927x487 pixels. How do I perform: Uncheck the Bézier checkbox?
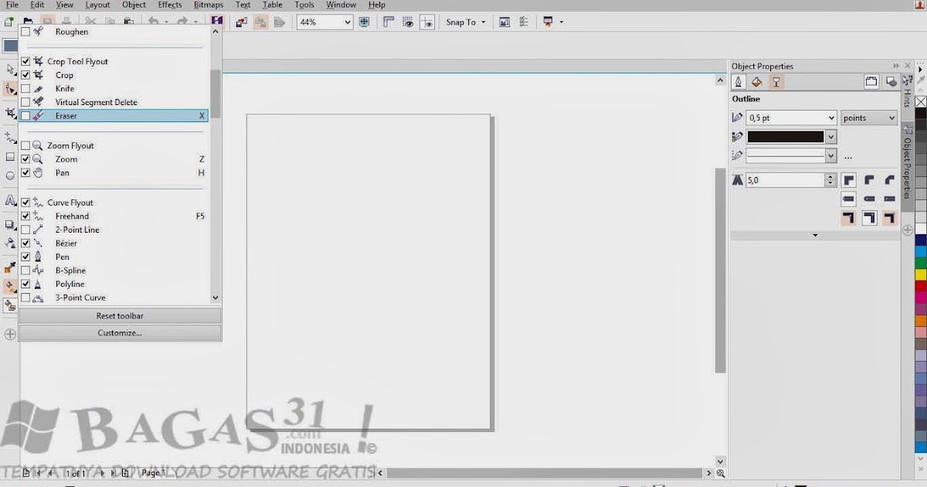tap(25, 243)
